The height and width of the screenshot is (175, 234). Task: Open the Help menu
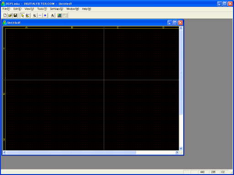click(x=86, y=9)
